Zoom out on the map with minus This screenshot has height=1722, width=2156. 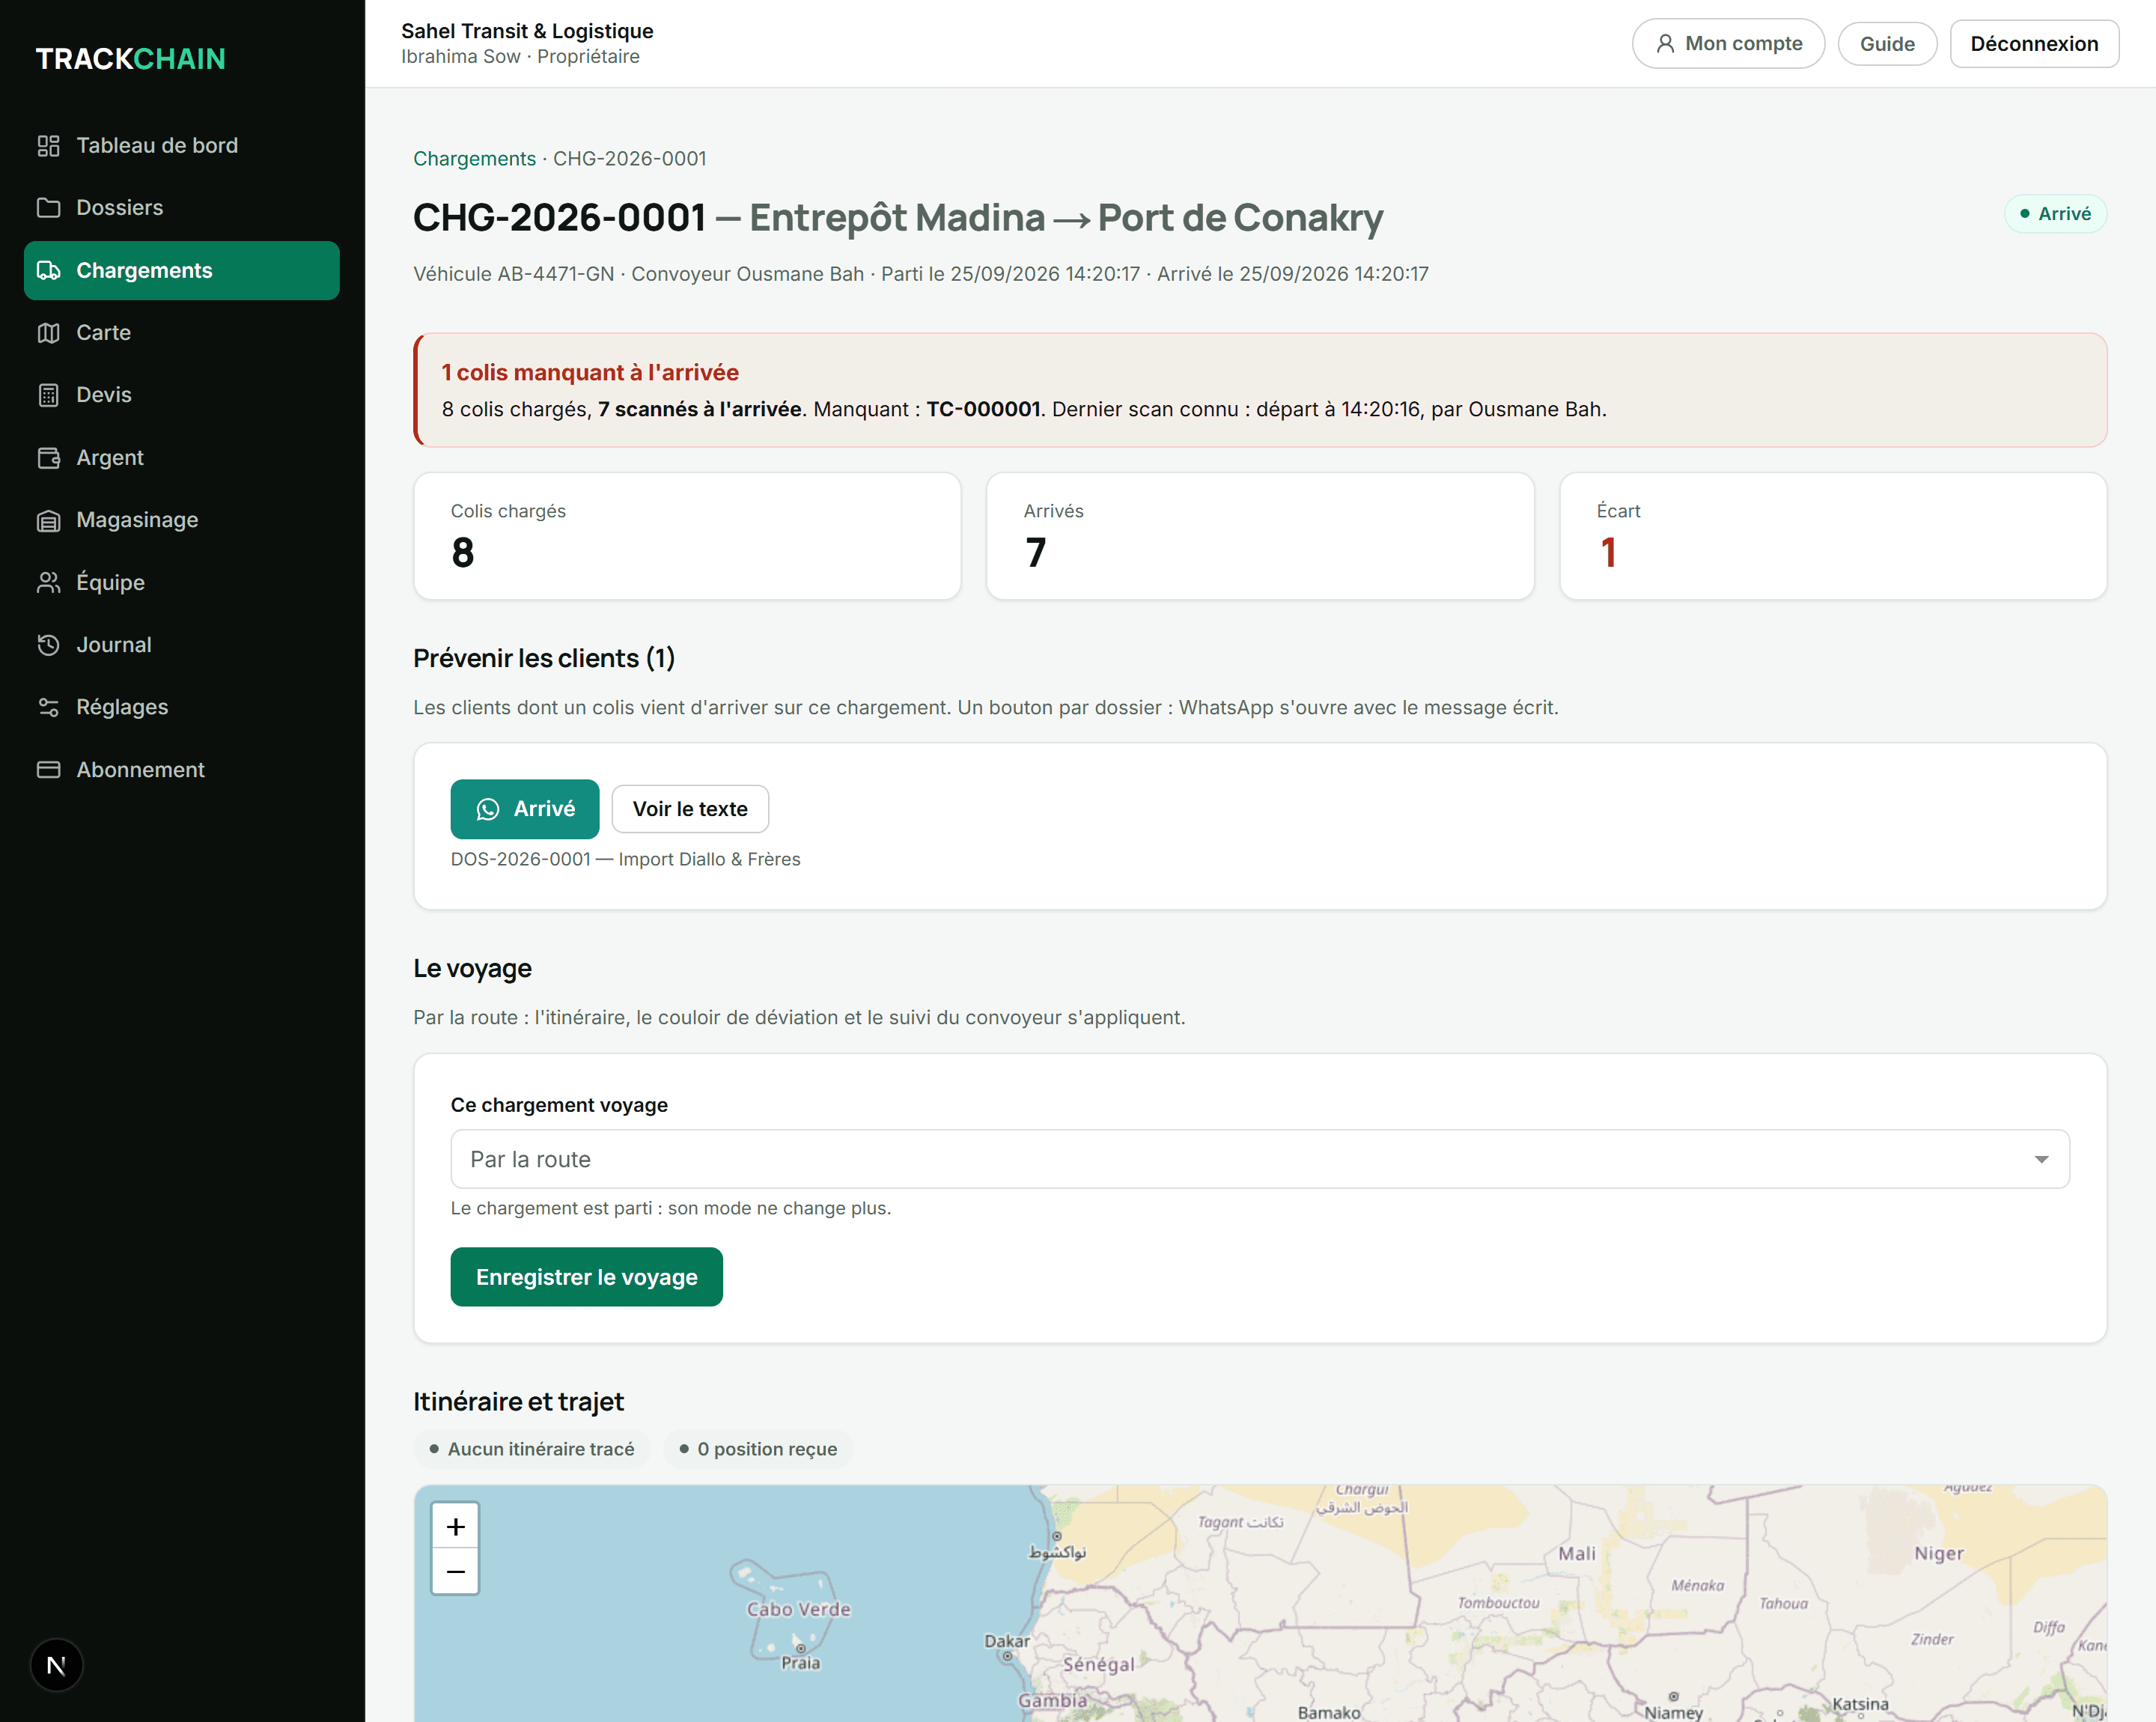point(455,1571)
